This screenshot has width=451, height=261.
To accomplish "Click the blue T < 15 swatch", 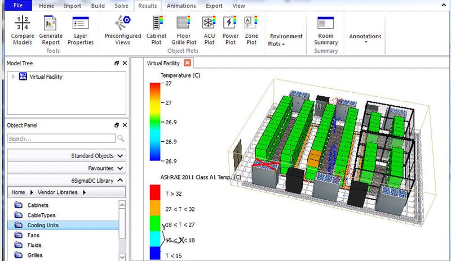I will tap(155, 253).
